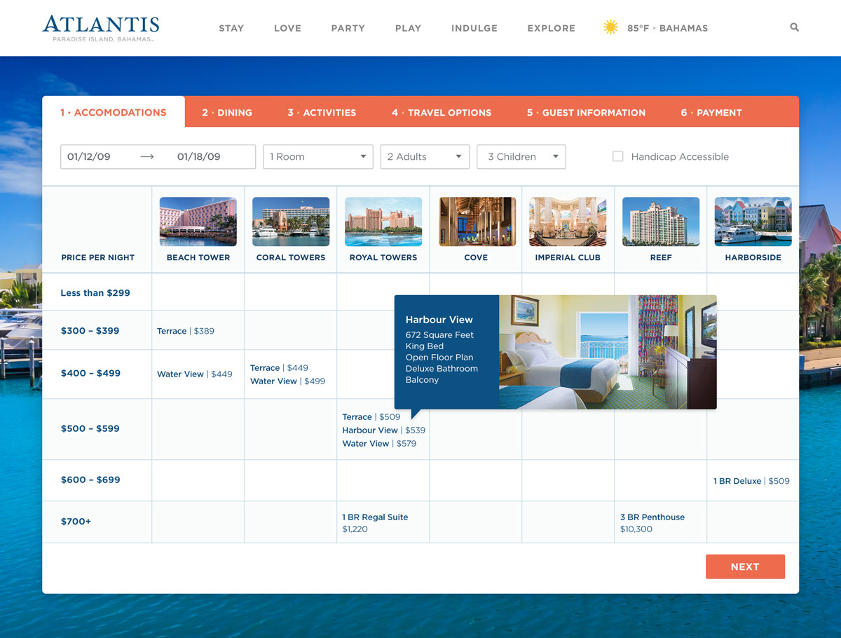841x638 pixels.
Task: Expand the 1 Room dropdown
Action: [x=317, y=156]
